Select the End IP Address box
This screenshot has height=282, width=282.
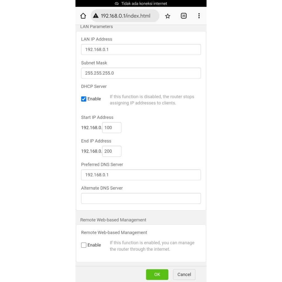point(112,151)
